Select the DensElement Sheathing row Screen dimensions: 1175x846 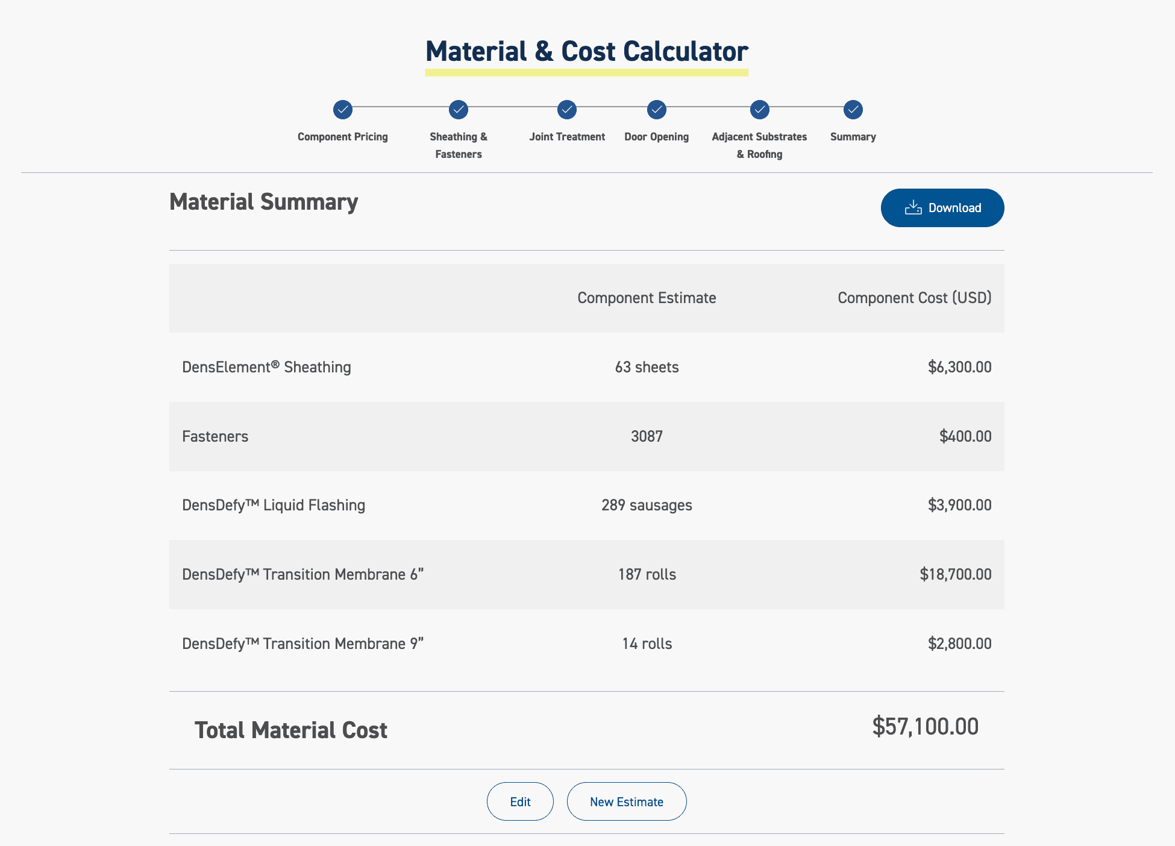point(587,367)
